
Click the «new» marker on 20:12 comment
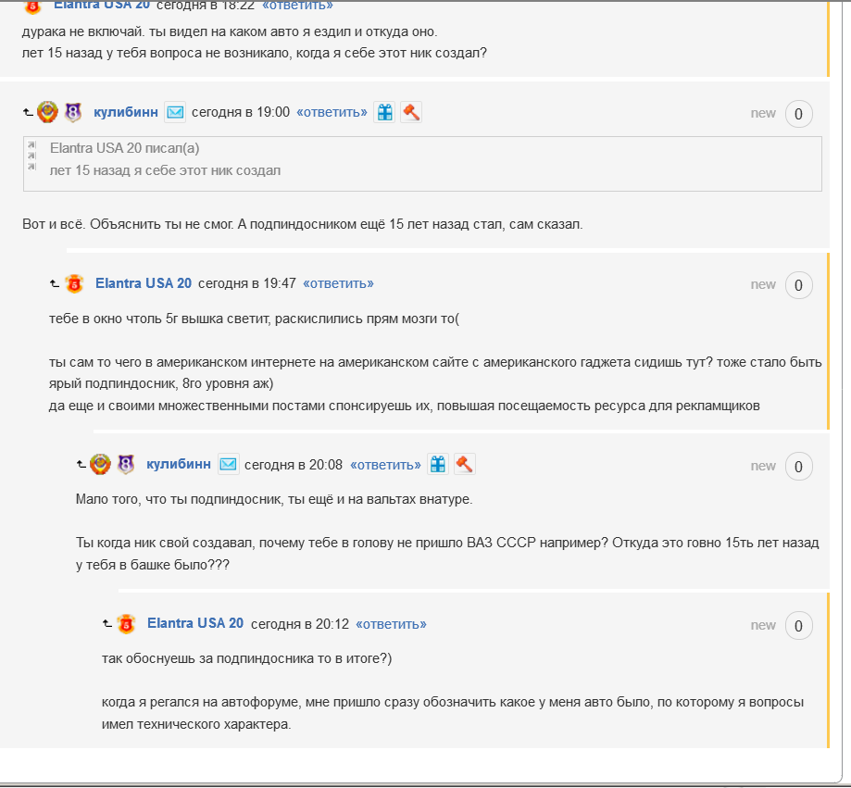pyautogui.click(x=763, y=625)
